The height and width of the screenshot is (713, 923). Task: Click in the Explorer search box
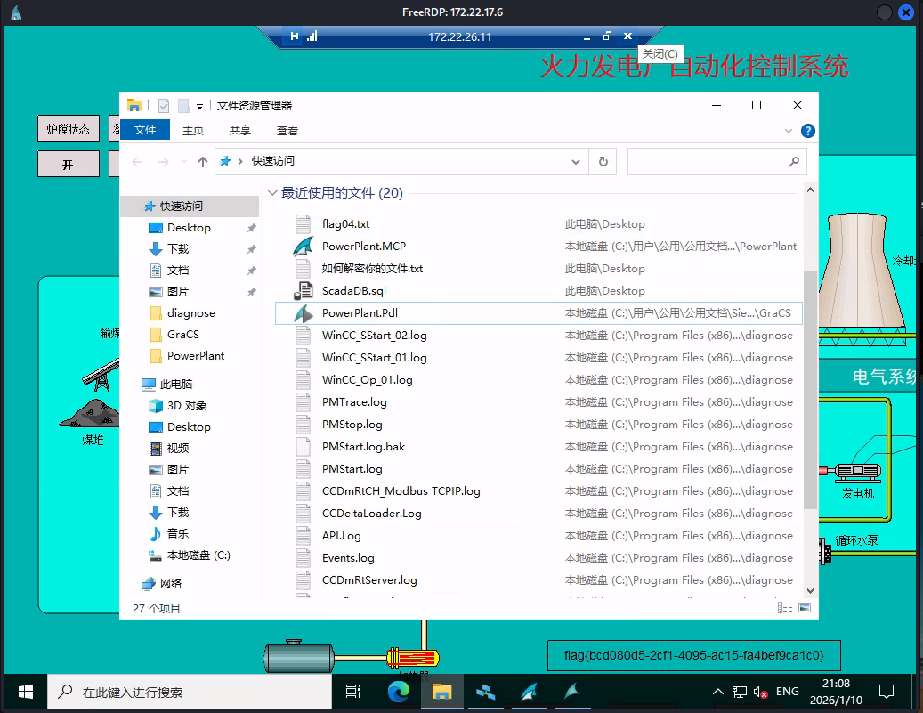click(x=708, y=161)
